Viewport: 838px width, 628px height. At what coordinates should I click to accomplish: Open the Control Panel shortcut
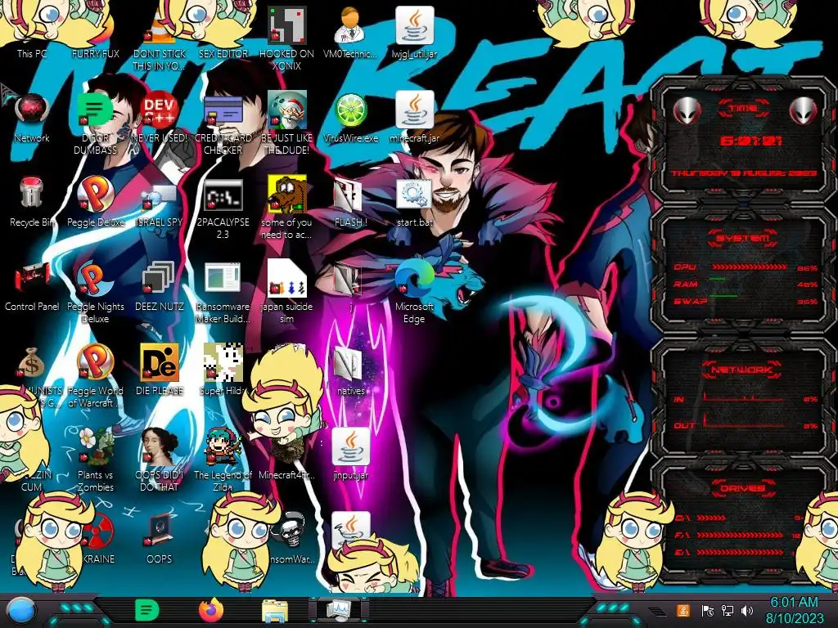(32, 286)
